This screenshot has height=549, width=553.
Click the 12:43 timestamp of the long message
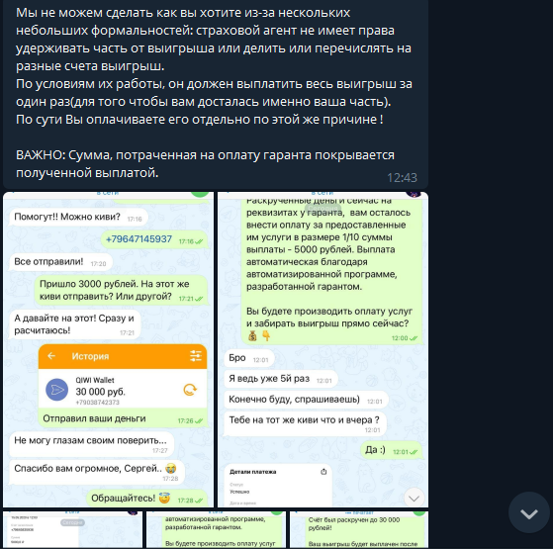tap(402, 177)
